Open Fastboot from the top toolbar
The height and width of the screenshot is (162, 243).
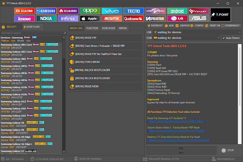[155, 26]
